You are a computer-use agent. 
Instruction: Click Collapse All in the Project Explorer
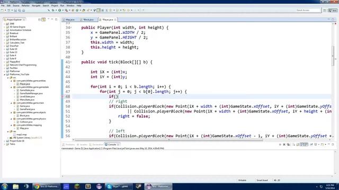(x=39, y=20)
